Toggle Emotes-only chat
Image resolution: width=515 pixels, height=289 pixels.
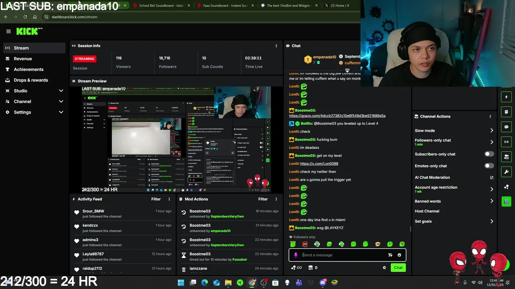pos(489,166)
